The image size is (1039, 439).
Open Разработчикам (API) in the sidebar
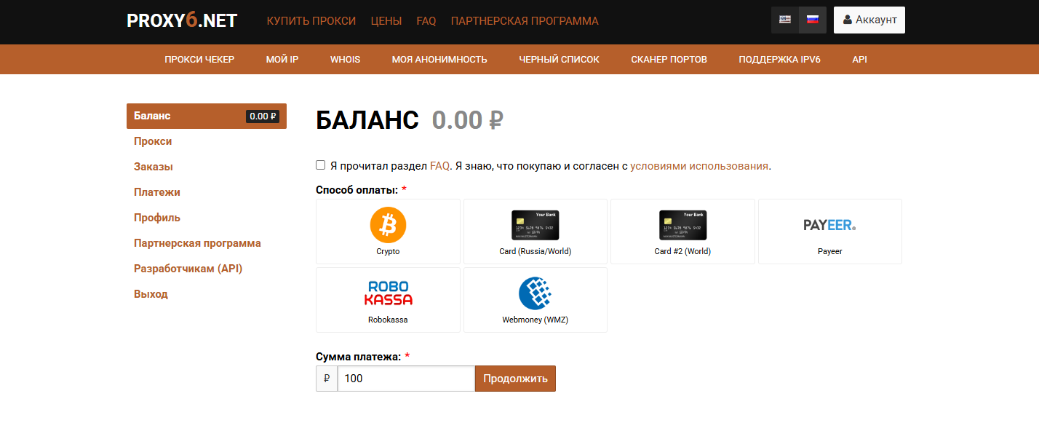188,269
